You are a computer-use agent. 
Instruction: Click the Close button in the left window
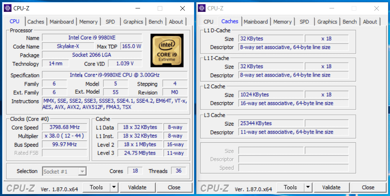tap(174, 187)
